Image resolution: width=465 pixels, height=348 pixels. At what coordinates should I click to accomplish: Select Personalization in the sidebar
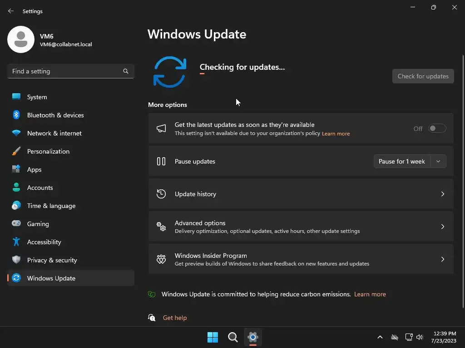[71, 151]
